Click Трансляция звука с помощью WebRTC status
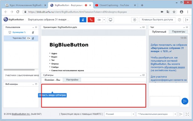Screen dimensions: 193x121 (x=81, y=114)
